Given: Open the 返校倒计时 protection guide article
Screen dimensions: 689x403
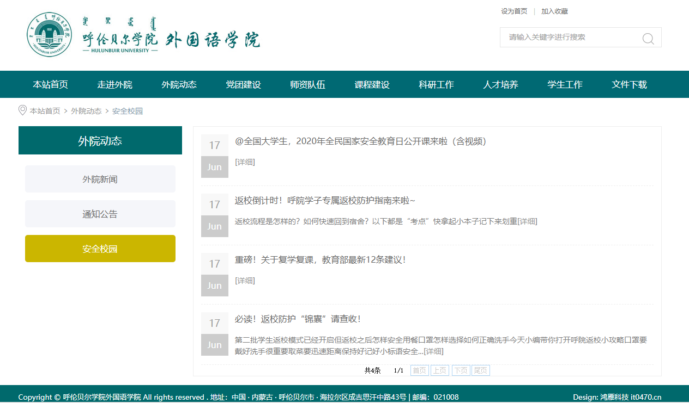Looking at the screenshot, I should pos(325,201).
